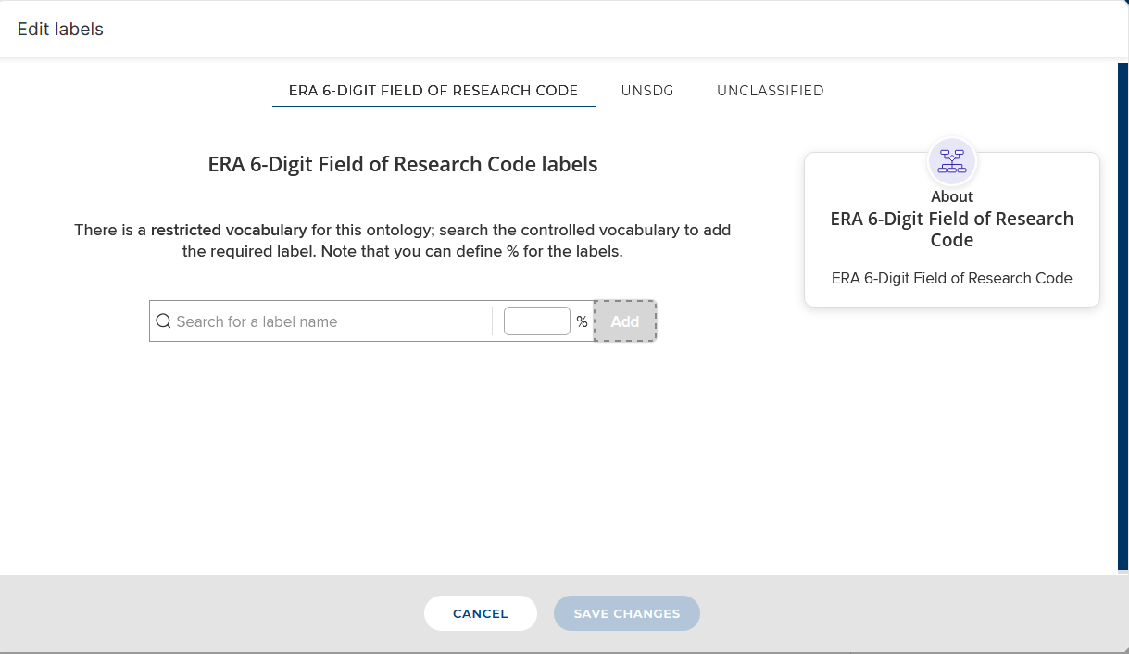Click the % symbol next to the Add button
Screen dimensions: 1129x654
tap(582, 321)
